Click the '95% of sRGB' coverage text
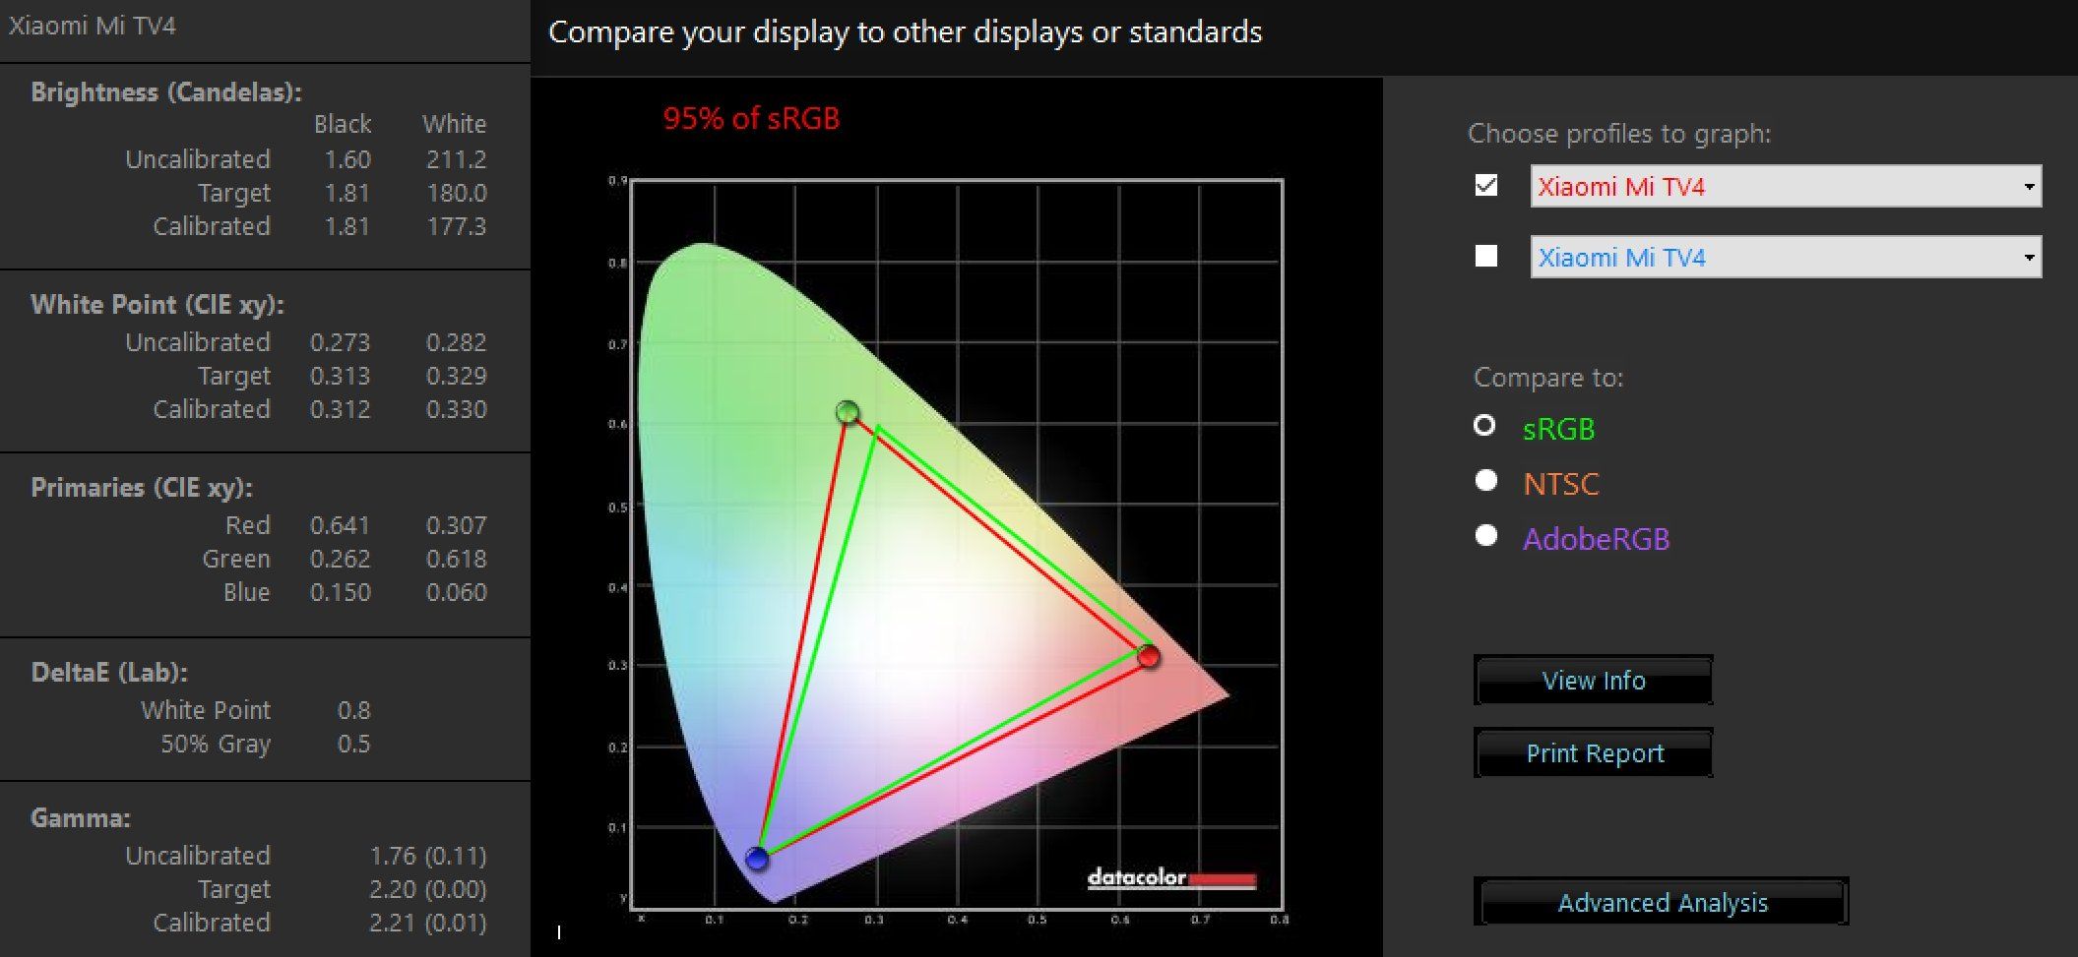2078x957 pixels. (x=751, y=119)
